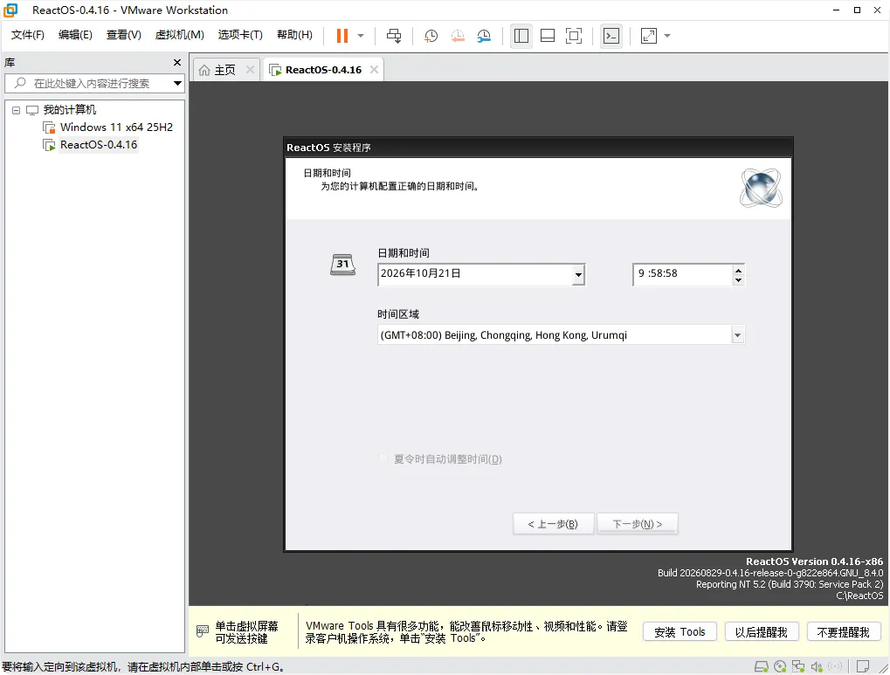Click the 安装 Tools button
Screen dimensions: 890x675
(680, 632)
